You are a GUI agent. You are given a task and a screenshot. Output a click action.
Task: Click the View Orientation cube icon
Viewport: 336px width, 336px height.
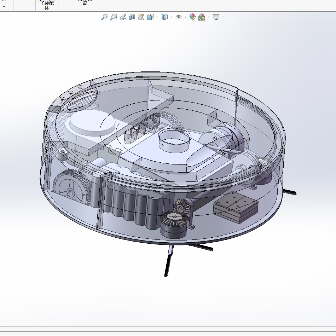[x=150, y=17]
